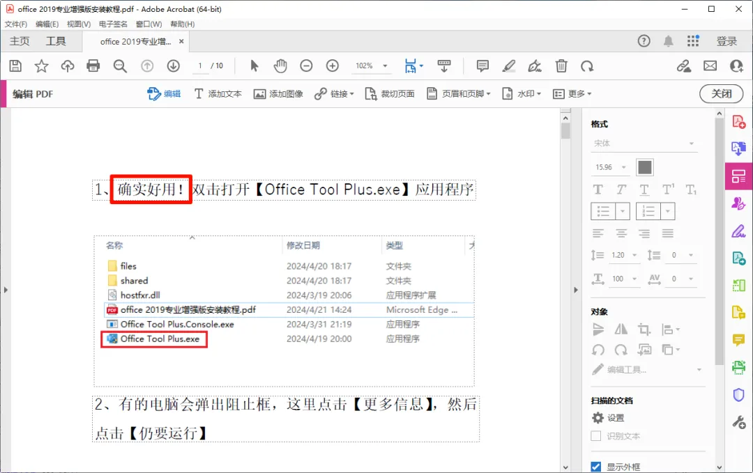Enable scrolling mode keyboard icon
The image size is (753, 473).
click(x=443, y=65)
